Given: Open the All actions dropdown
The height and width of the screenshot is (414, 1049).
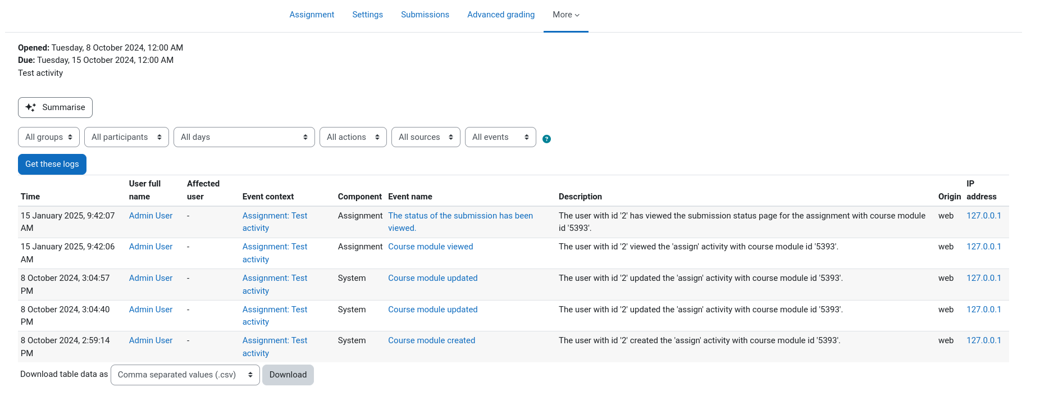Looking at the screenshot, I should click(353, 137).
